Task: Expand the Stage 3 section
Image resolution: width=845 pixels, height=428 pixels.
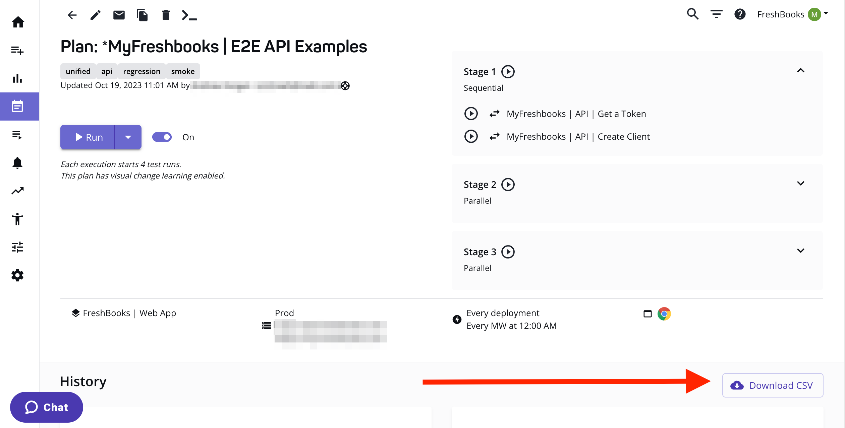Action: [x=801, y=251]
